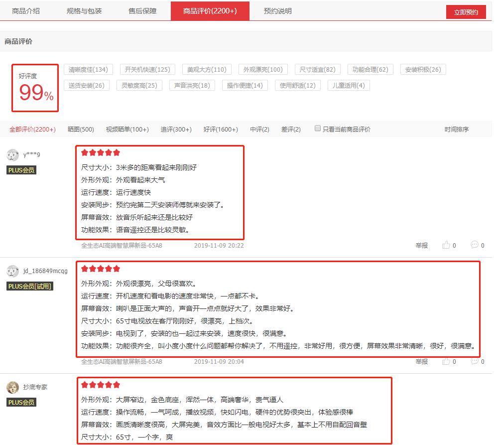Click PLUS会员 badge under 抄底专家
Screen dimensions: 495x445
pyautogui.click(x=21, y=402)
